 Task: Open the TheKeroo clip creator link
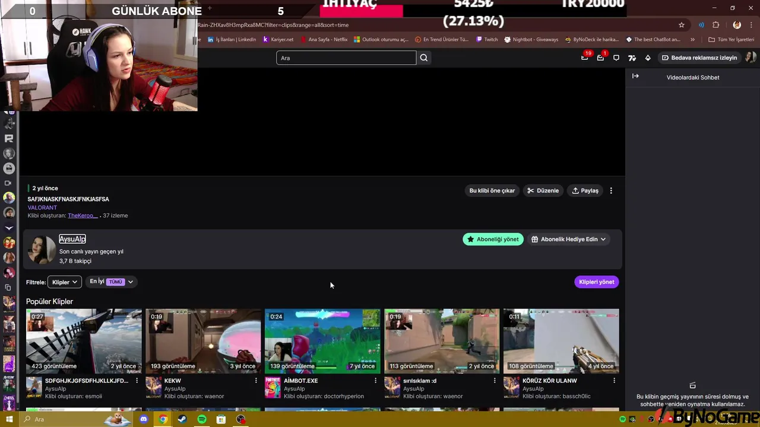[83, 215]
